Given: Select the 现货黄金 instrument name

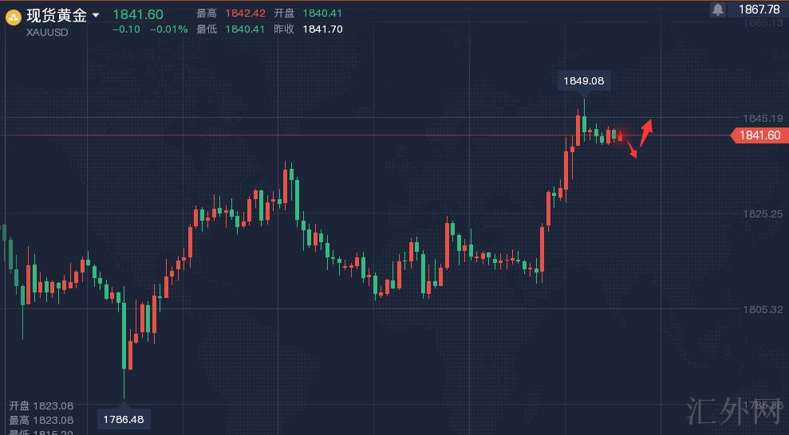Looking at the screenshot, I should 57,15.
